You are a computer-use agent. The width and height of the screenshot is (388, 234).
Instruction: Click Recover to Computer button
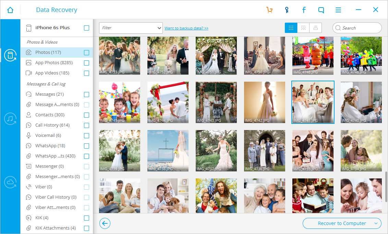pos(342,223)
